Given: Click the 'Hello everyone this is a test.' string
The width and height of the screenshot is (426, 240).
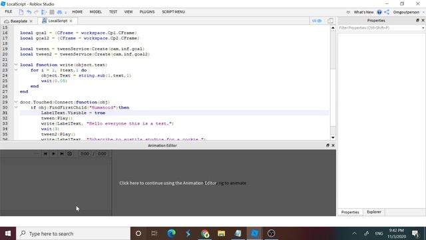Looking at the screenshot, I should [130, 123].
